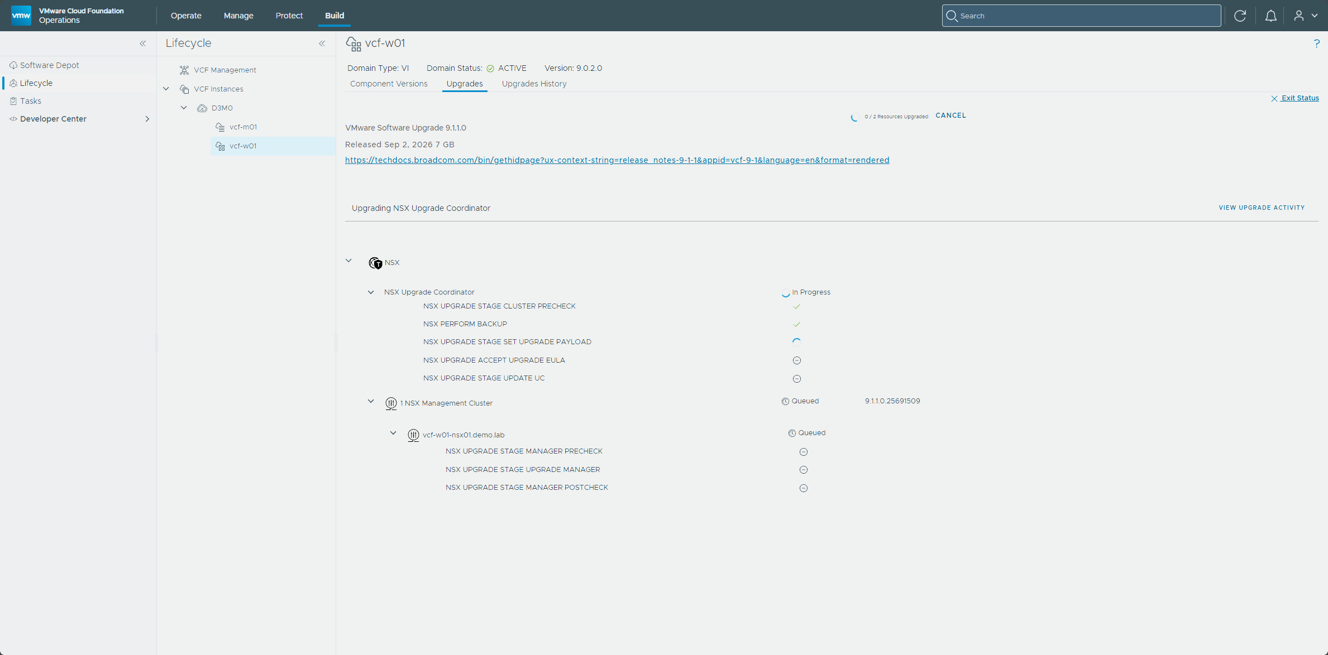
Task: Click the vcf-m01 domain icon
Action: (x=220, y=127)
